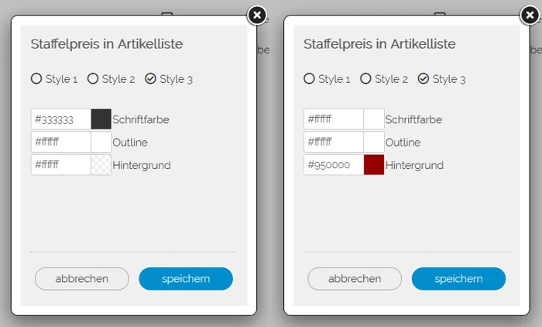Screen dimensions: 542x327
Task: Select Style 1 in left dialog
Action: [x=36, y=78]
